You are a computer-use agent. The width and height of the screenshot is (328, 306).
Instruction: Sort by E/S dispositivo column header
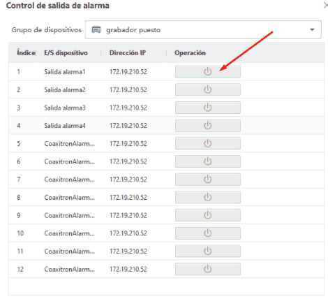click(66, 53)
